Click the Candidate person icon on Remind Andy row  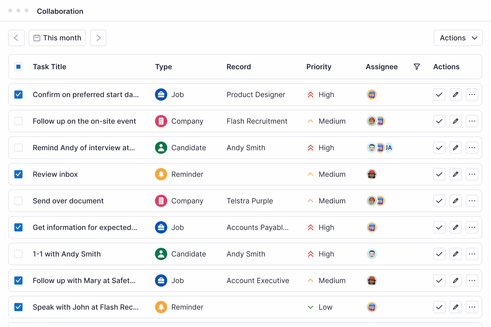click(161, 148)
